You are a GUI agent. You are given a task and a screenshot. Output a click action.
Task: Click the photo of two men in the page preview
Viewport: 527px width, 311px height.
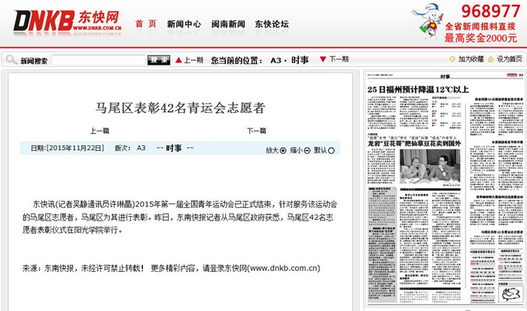(x=430, y=166)
